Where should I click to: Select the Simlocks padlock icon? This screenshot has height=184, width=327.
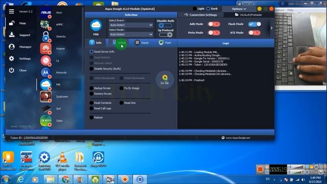pos(45,36)
